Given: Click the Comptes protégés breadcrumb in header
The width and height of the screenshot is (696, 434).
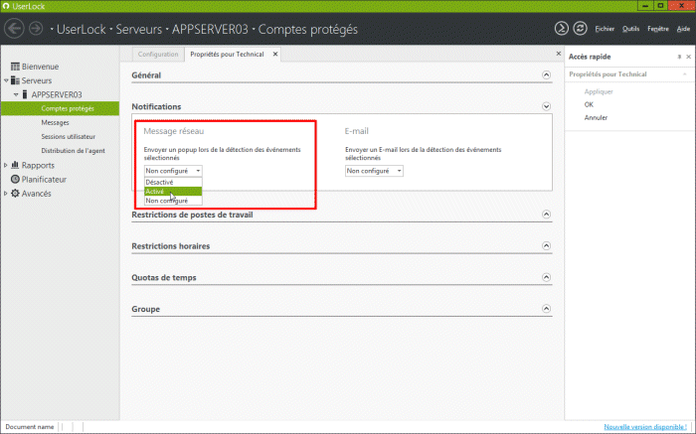Looking at the screenshot, I should (308, 29).
